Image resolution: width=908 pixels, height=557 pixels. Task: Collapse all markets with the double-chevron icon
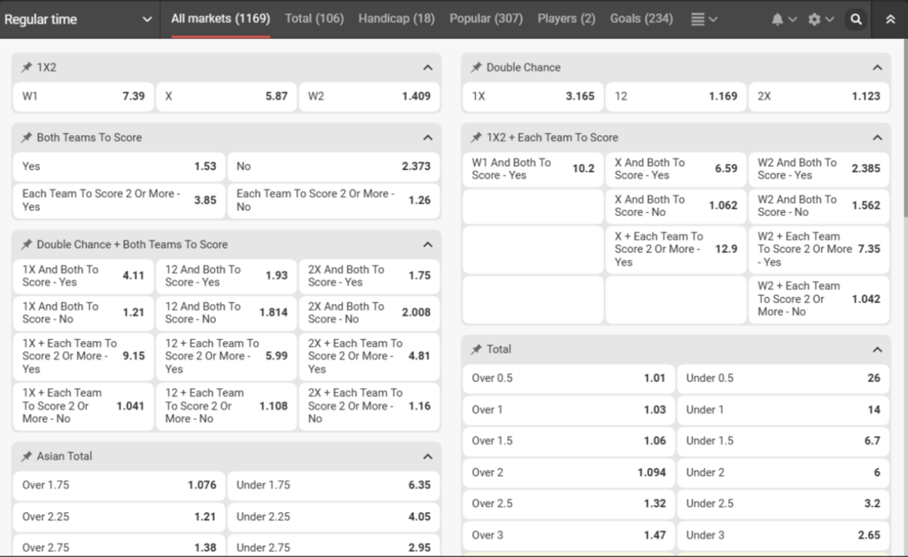891,19
